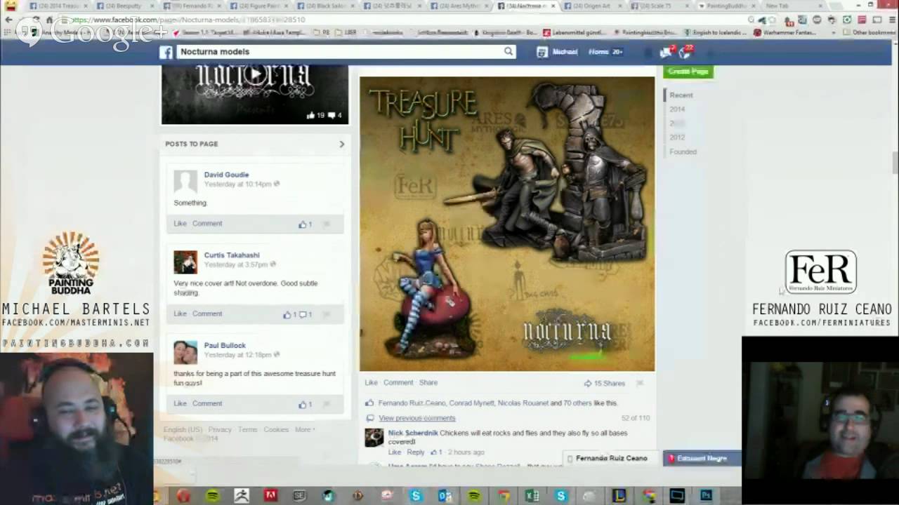Open David Goudie's profile link
The width and height of the screenshot is (899, 505).
pyautogui.click(x=226, y=175)
